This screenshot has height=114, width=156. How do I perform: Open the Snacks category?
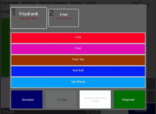pyautogui.click(x=77, y=3)
